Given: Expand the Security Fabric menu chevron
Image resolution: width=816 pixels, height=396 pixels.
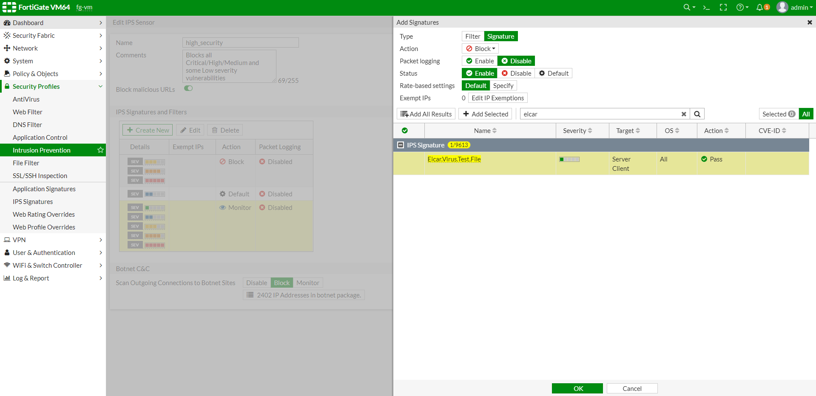Looking at the screenshot, I should 100,35.
